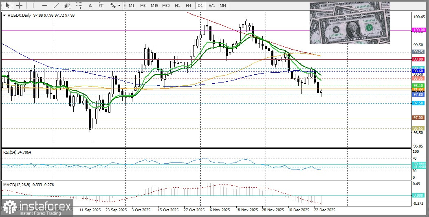Viewport: 429px width, 217px height.
Task: Choose the text label tool
Action: [102, 6]
